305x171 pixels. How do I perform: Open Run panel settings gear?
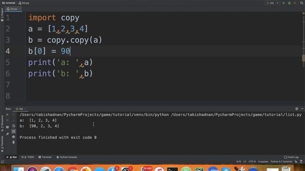coord(296,109)
